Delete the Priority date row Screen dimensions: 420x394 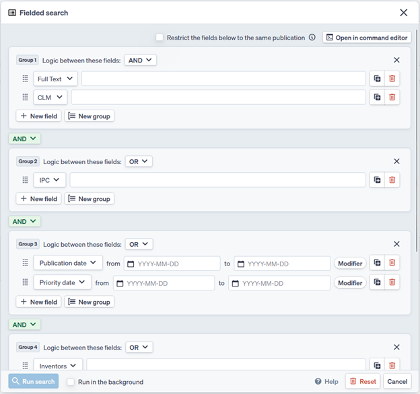(392, 283)
